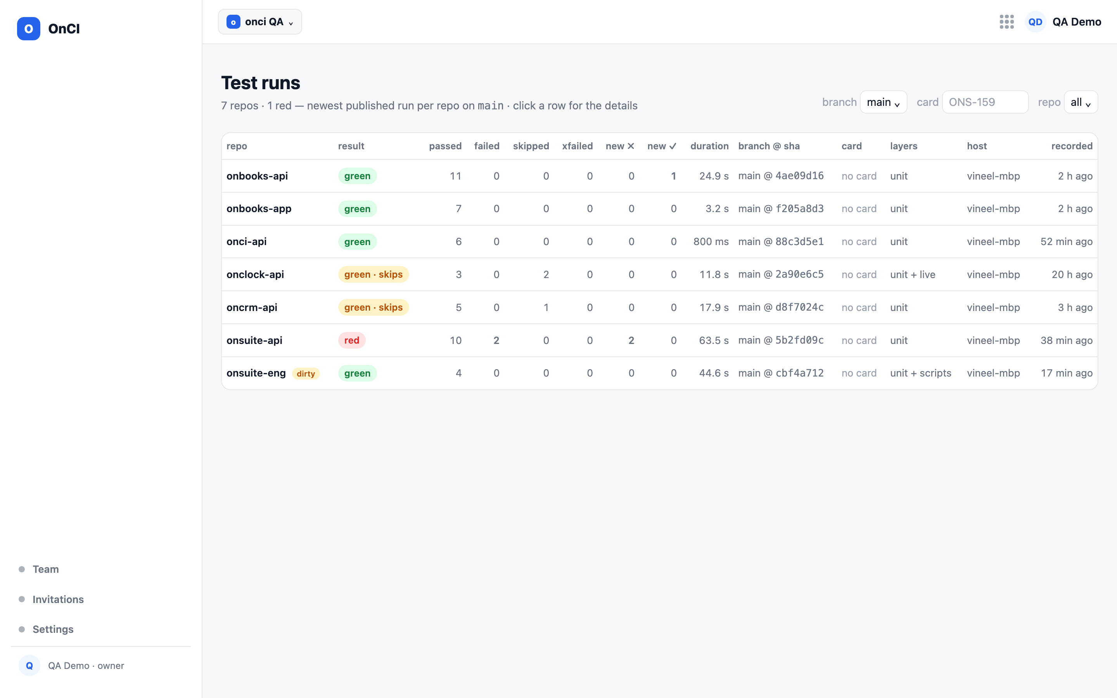Click the red result badge for onsuite-api

[x=352, y=340]
